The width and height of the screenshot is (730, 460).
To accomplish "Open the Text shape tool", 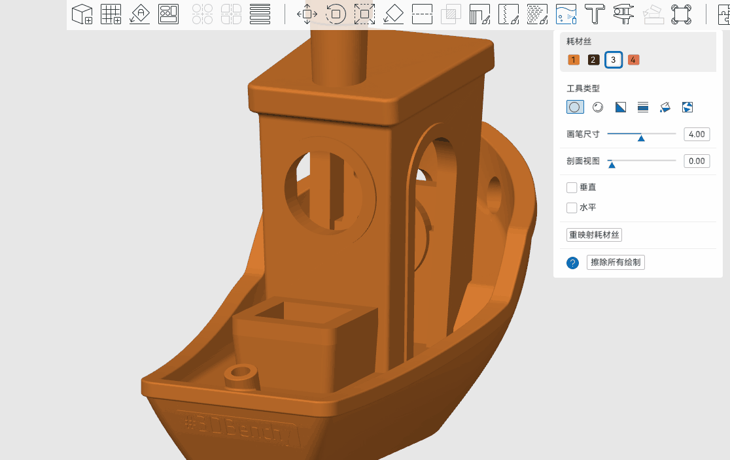I will pos(595,14).
